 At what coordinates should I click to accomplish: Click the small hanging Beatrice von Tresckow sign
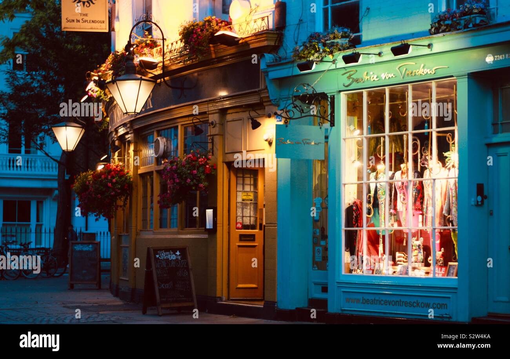tap(300, 142)
